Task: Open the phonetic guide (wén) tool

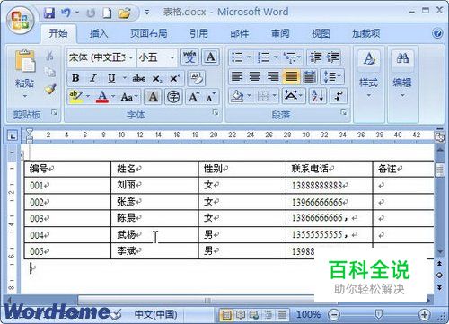Action: point(189,57)
